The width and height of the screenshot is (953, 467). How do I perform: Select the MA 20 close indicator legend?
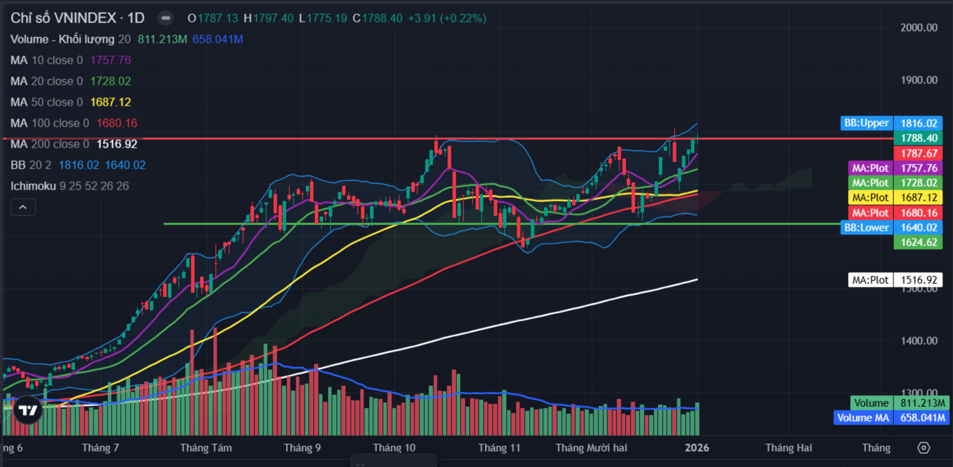pyautogui.click(x=46, y=81)
